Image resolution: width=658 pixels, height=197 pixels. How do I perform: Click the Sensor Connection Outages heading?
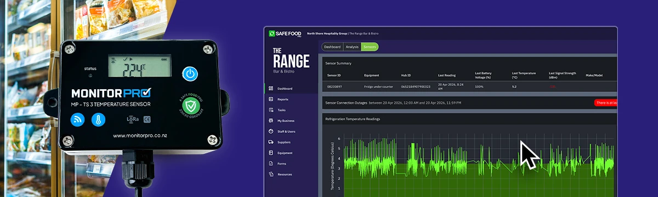click(346, 102)
